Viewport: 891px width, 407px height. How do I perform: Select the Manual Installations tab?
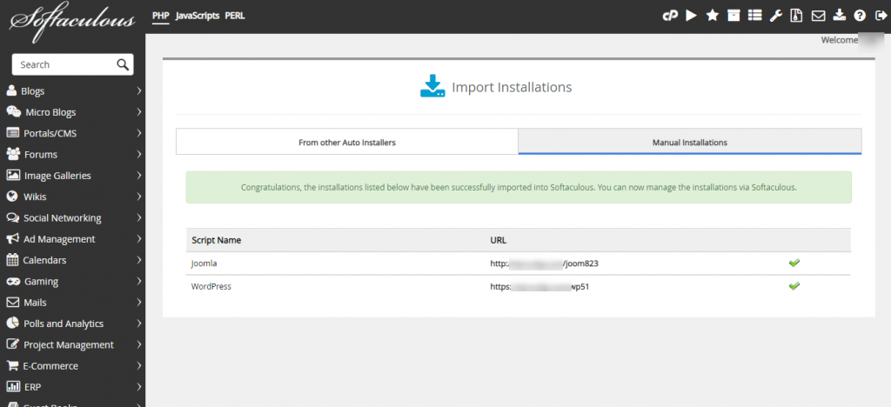pyautogui.click(x=690, y=142)
